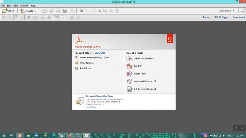Click the Send email envelope icon
Viewport: 246px width, 138px height.
[x=72, y=11]
